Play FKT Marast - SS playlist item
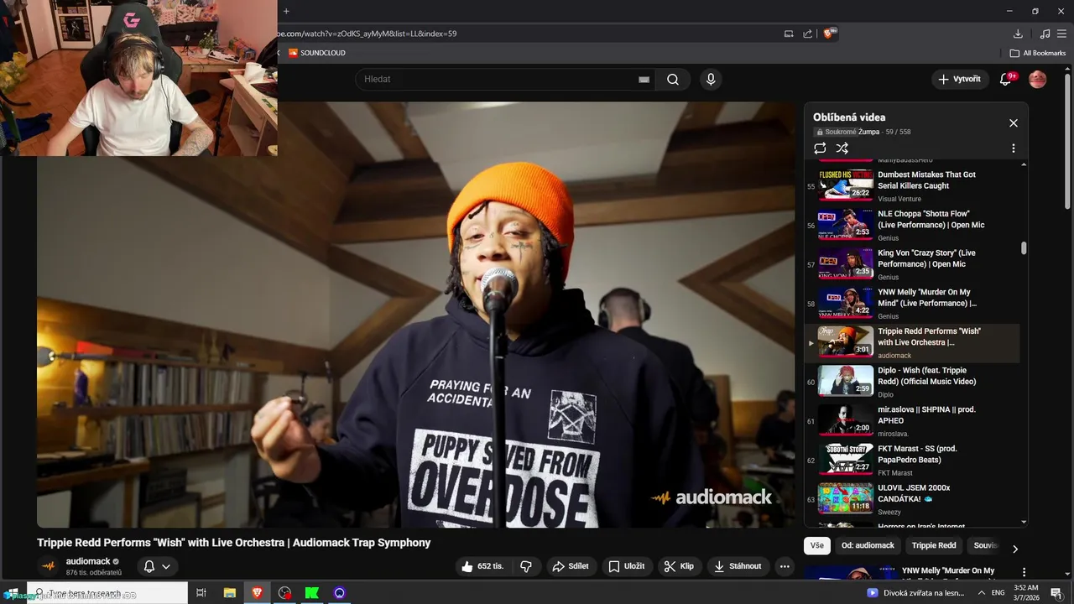Screen dimensions: 1074x604 pos(912,460)
